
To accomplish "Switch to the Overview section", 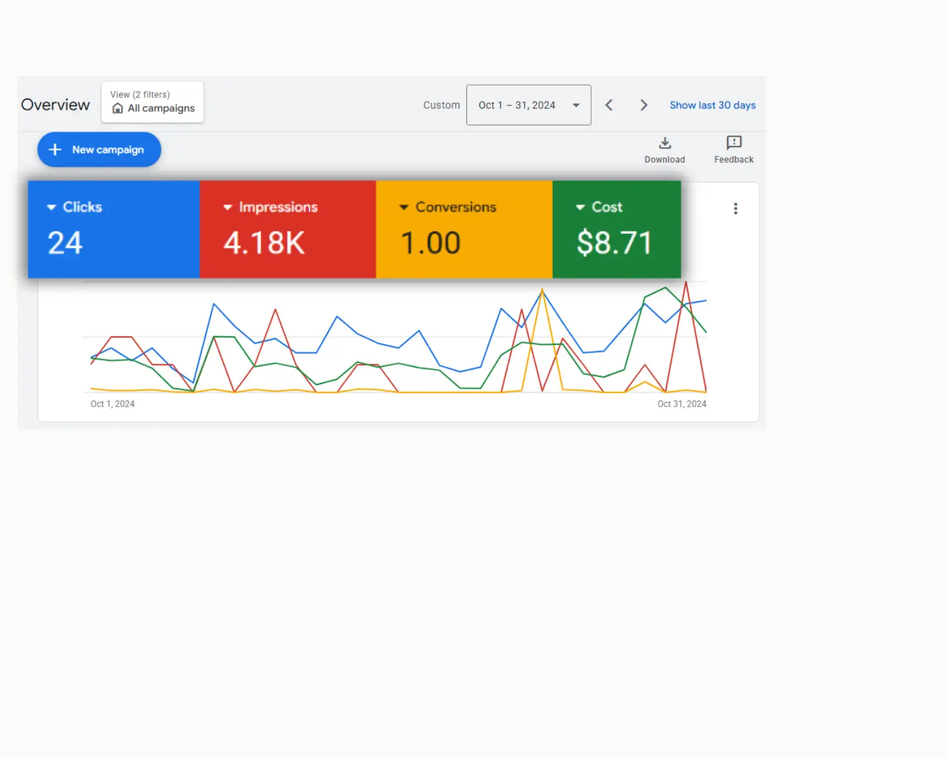I will click(x=55, y=105).
